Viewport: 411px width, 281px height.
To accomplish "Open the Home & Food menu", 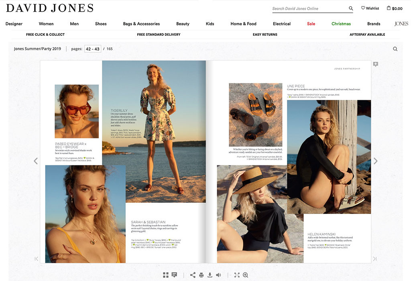I will tap(244, 24).
